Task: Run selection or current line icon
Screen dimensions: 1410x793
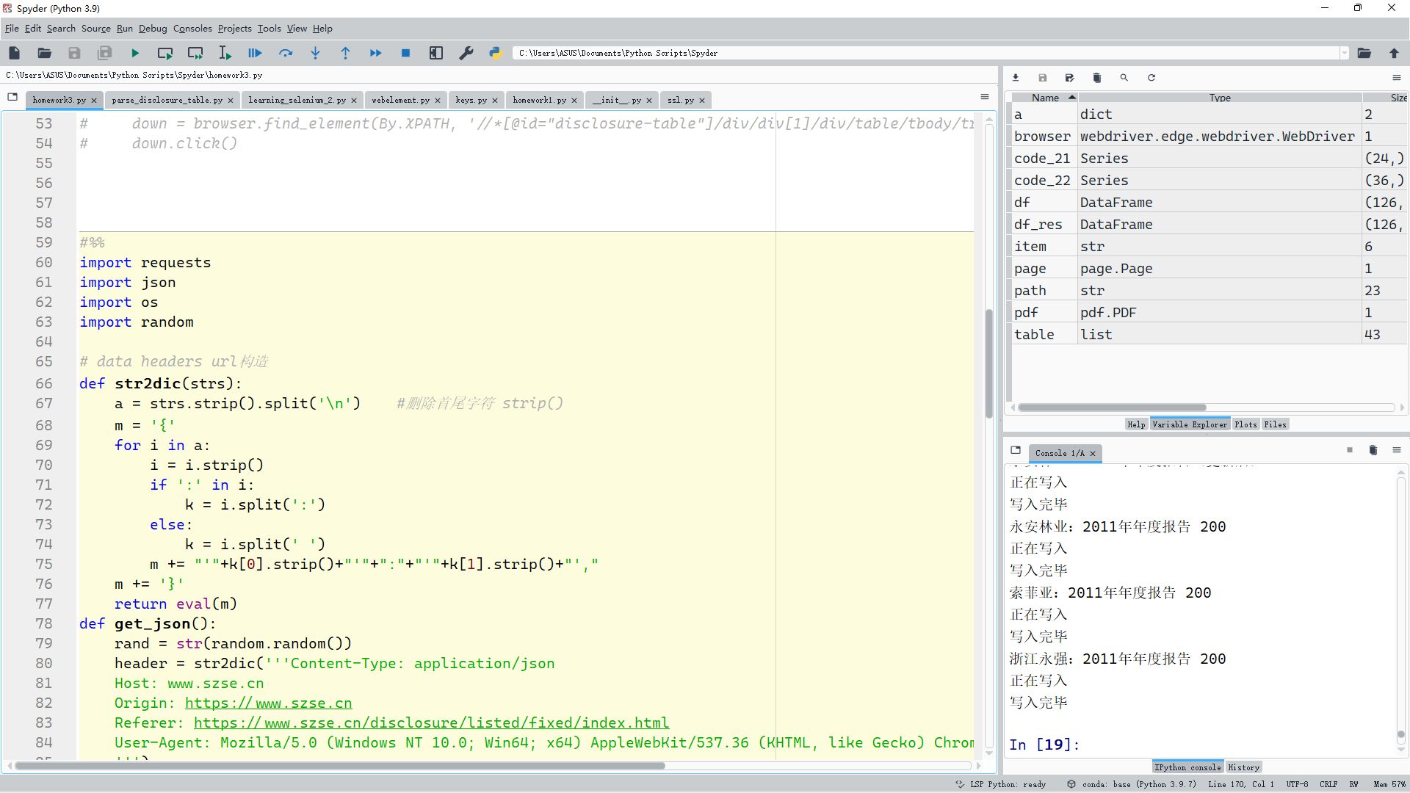Action: point(225,53)
